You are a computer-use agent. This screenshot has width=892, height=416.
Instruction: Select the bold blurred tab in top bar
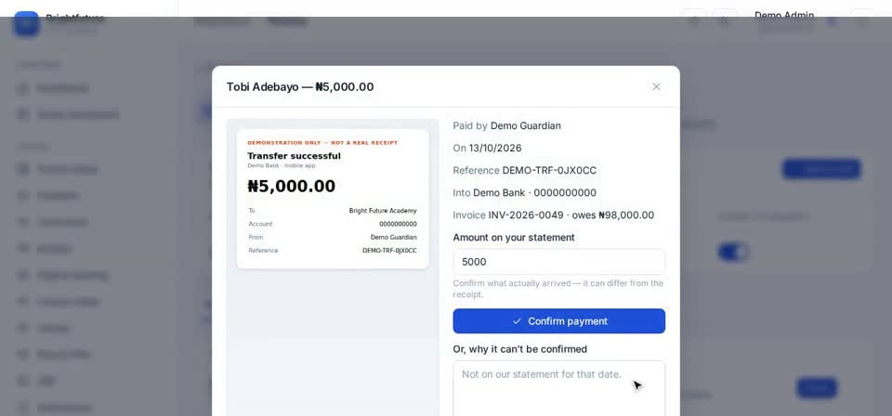coord(287,21)
